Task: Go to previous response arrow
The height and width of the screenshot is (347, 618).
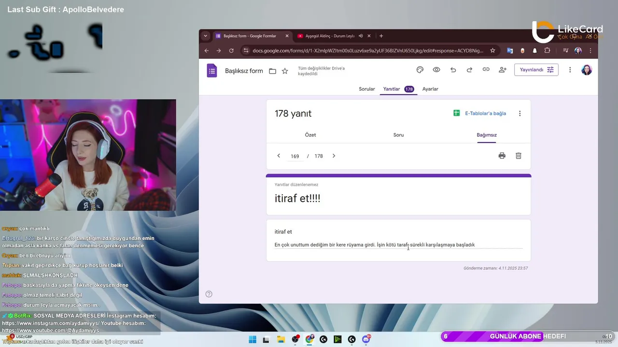Action: (x=279, y=156)
